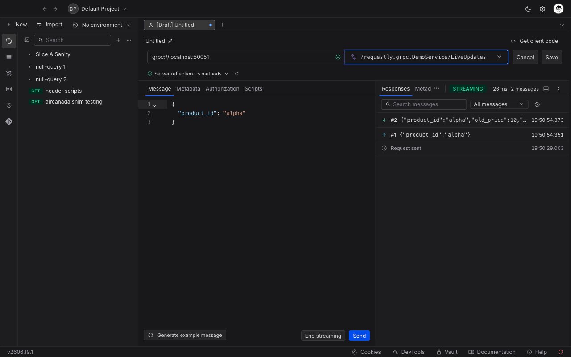Refresh server reflection icon
This screenshot has height=357, width=571.
237,74
